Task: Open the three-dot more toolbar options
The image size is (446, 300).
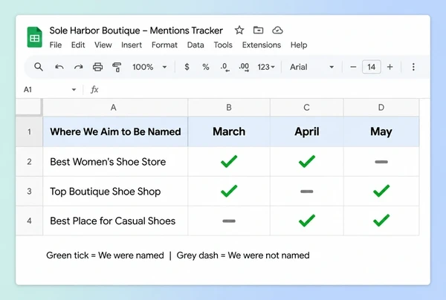Action: pos(413,67)
